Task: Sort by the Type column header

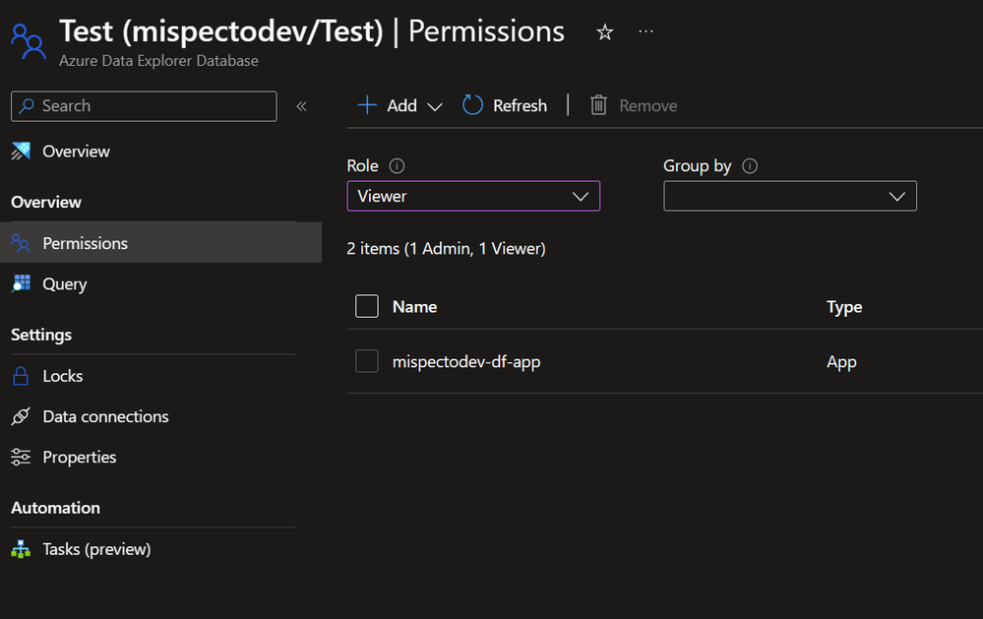Action: (x=844, y=307)
